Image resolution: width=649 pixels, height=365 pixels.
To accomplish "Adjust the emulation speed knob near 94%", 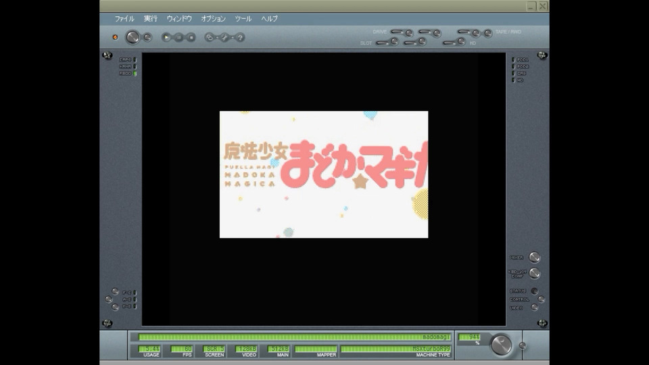I will (501, 344).
